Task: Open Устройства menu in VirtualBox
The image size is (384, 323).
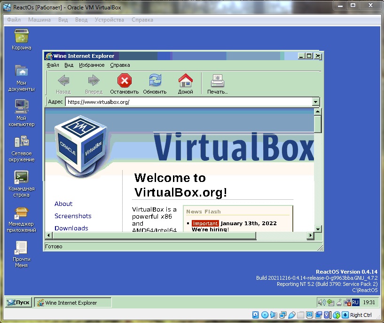Action: coord(109,20)
